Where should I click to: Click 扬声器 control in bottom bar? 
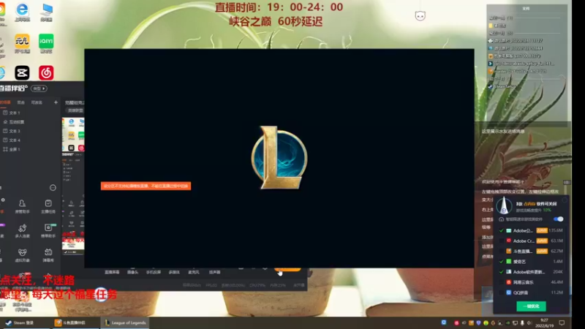(x=214, y=272)
